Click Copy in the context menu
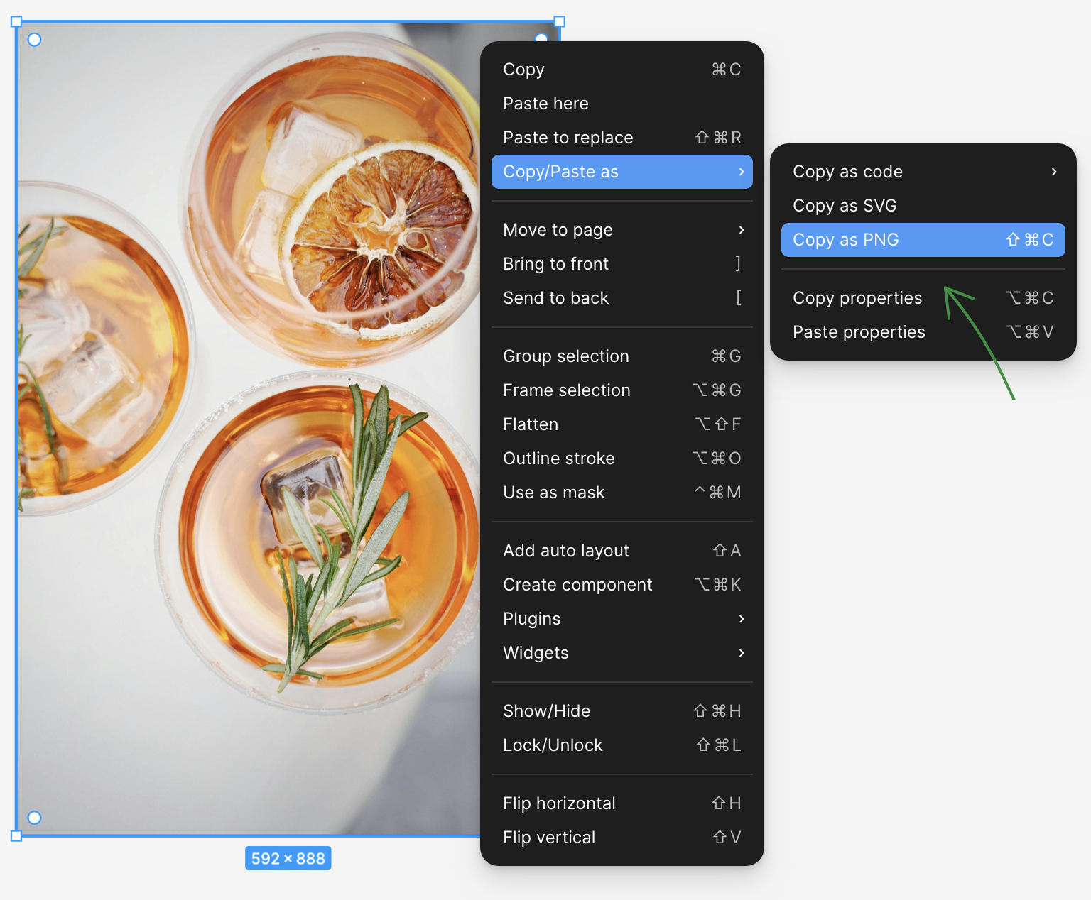 coord(622,70)
